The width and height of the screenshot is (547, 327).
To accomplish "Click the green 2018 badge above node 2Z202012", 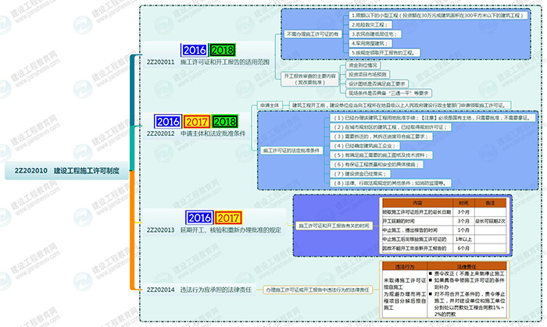I will 225,121.
